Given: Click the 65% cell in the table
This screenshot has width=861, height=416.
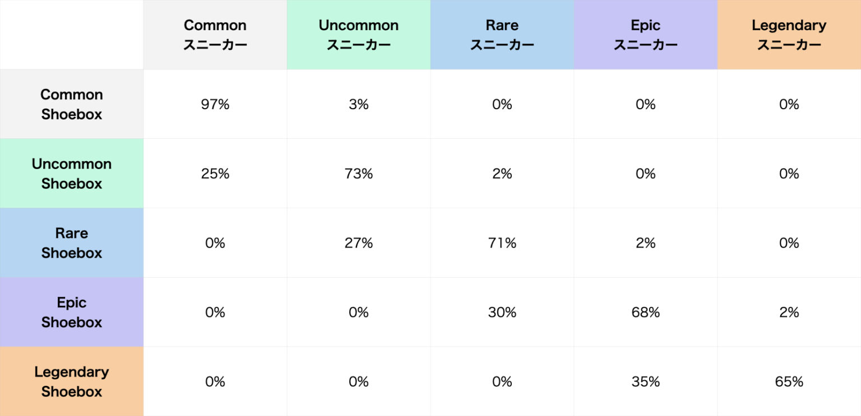Looking at the screenshot, I should 789,381.
